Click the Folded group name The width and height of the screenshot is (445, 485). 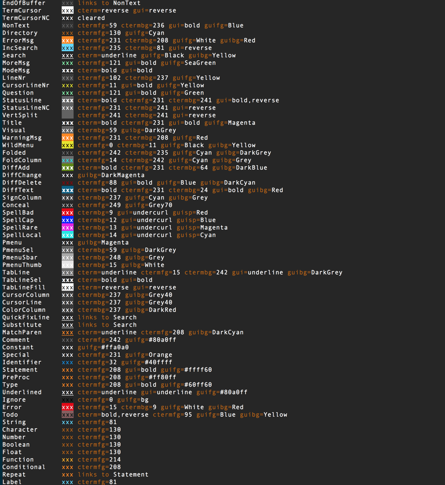14,152
